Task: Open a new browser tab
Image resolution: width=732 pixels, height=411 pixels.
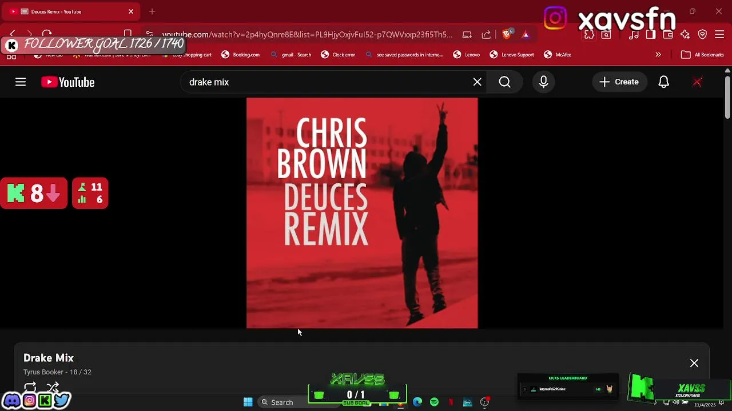Action: tap(152, 11)
